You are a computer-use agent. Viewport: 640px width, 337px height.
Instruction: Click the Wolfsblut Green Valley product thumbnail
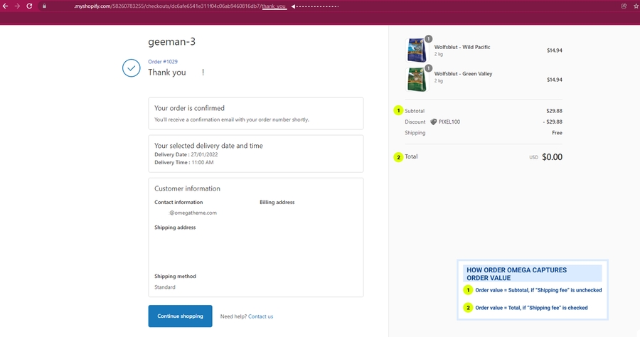[x=415, y=80]
